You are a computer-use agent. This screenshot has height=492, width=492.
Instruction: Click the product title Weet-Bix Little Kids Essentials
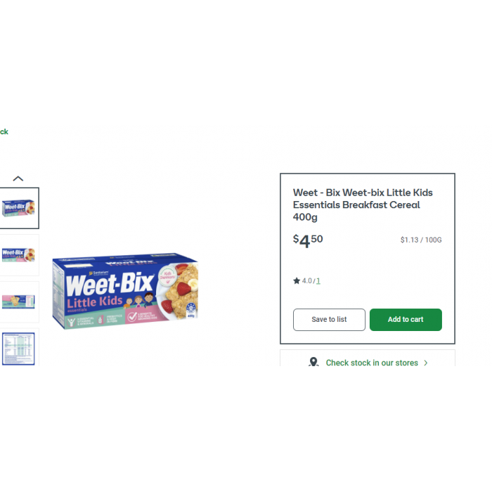363,205
